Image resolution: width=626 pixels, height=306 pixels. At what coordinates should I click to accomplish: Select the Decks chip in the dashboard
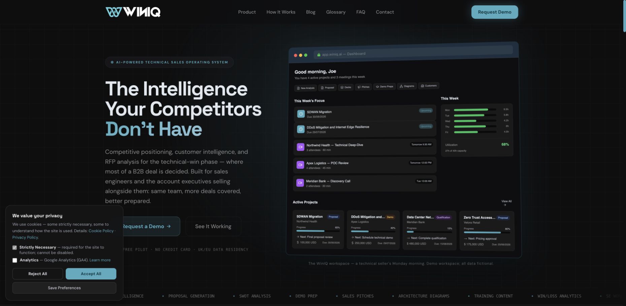(346, 87)
